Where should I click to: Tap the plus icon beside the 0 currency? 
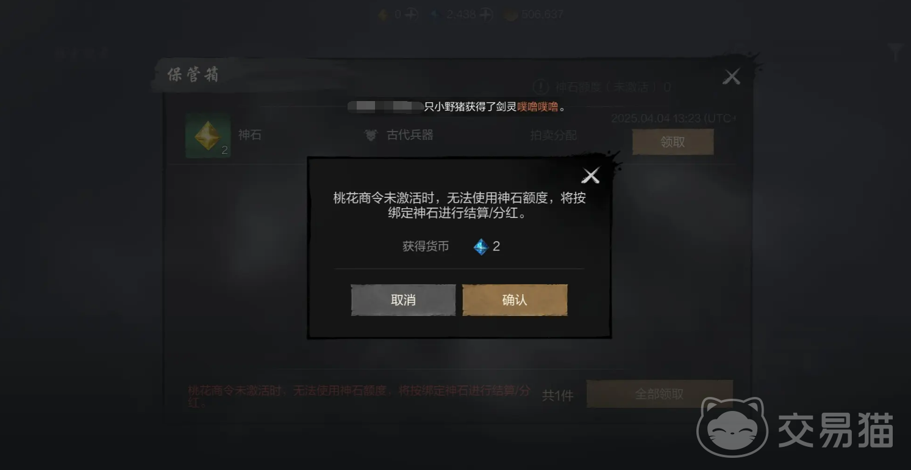tap(410, 15)
